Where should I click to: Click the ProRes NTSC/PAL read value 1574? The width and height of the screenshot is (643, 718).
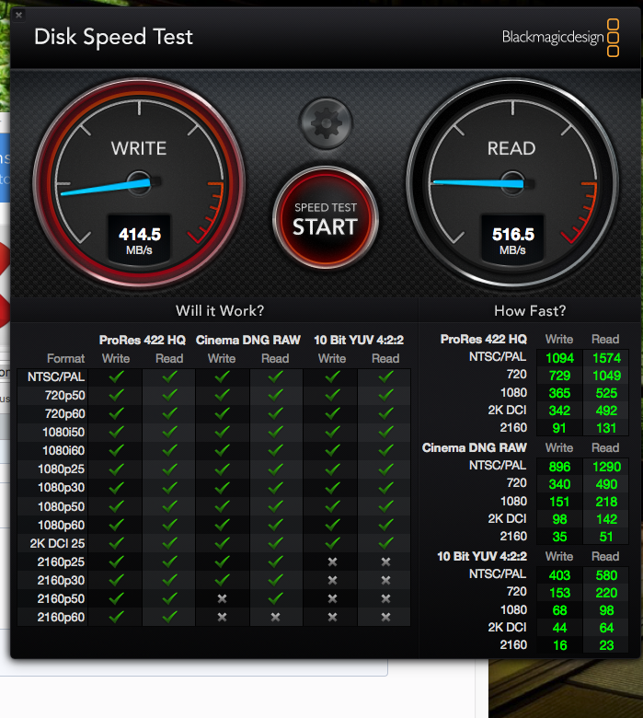606,358
